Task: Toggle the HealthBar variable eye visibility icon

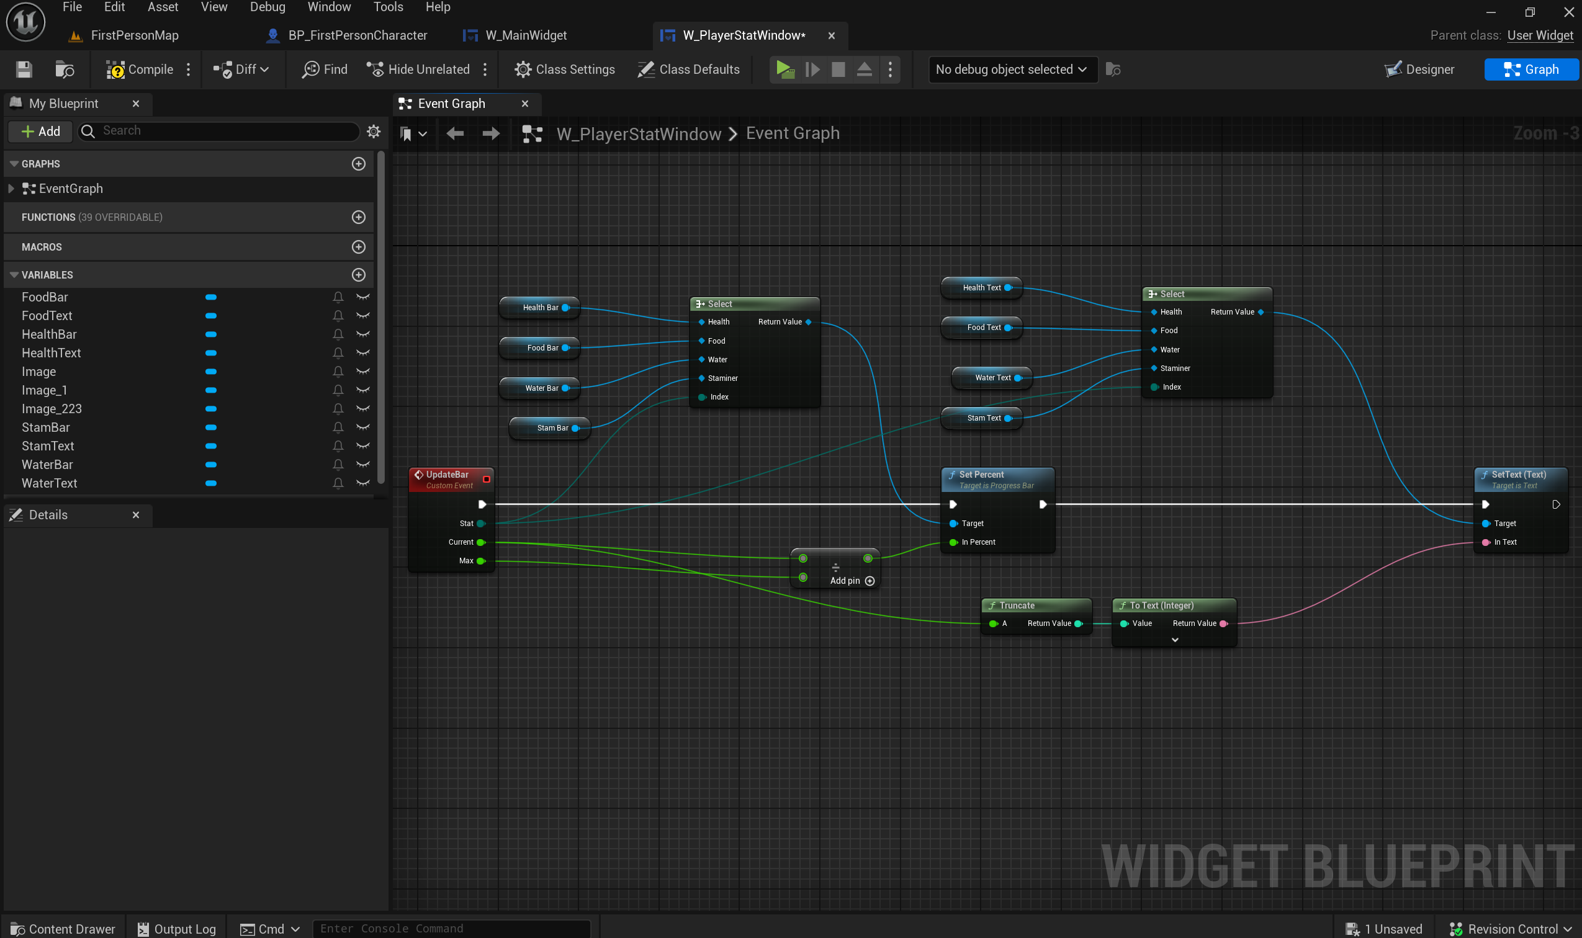Action: [363, 334]
